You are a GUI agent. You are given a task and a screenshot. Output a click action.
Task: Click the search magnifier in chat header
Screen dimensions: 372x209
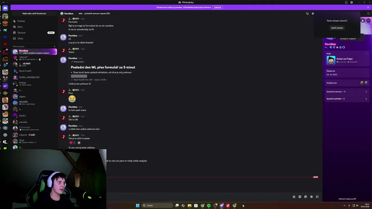(x=368, y=13)
